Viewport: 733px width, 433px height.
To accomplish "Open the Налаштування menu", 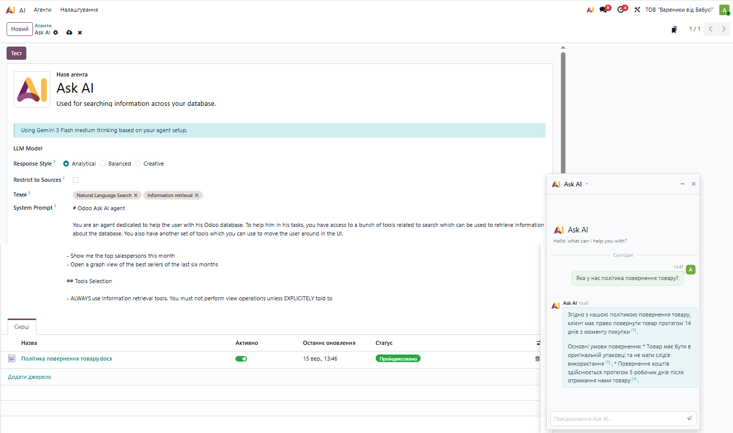I will [79, 10].
